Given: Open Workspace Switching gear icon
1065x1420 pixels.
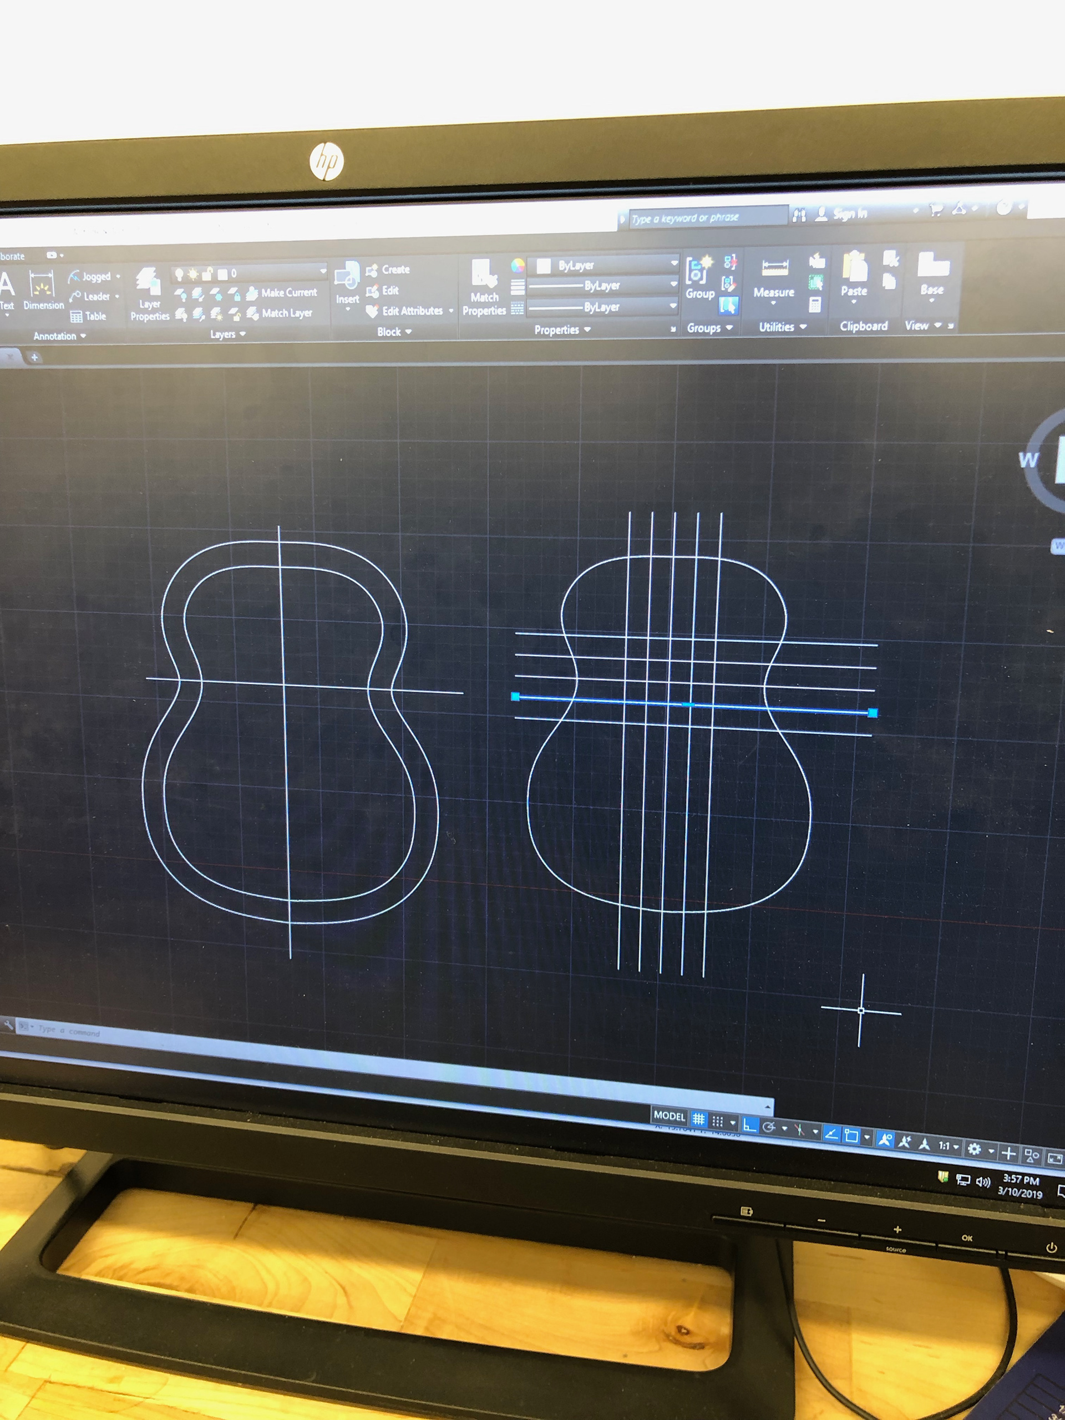Looking at the screenshot, I should [974, 1148].
